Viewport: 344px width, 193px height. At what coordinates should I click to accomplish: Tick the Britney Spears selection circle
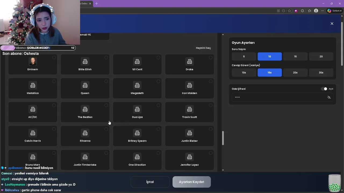tap(158, 129)
